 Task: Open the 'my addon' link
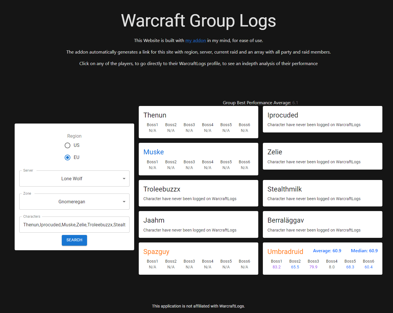click(196, 41)
